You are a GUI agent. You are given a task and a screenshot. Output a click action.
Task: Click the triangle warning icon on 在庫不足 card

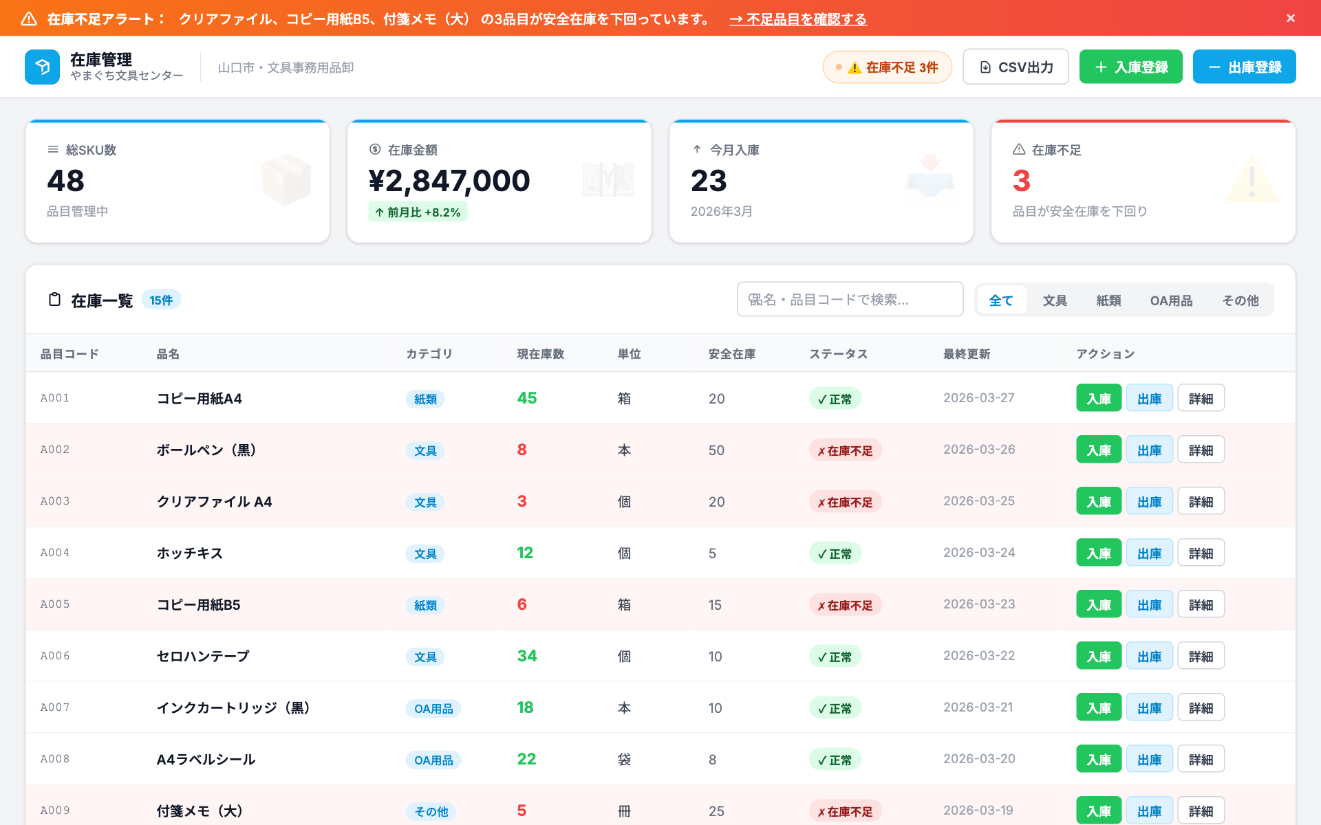[1019, 149]
